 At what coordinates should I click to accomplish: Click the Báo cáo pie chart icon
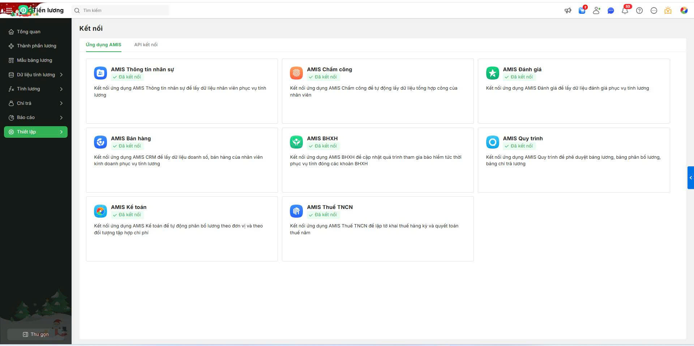[x=11, y=118]
